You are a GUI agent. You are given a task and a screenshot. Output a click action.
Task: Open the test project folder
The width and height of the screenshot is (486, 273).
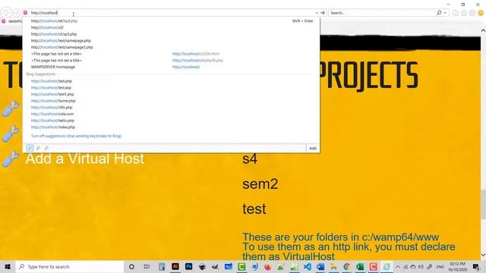pos(254,209)
